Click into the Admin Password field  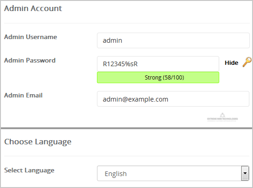pyautogui.click(x=158, y=64)
